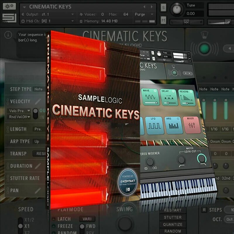The image size is (234, 234).
Task: Expand the CINEMATIC KEYS instrument name dropdown arrow
Action: [x=24, y=7]
